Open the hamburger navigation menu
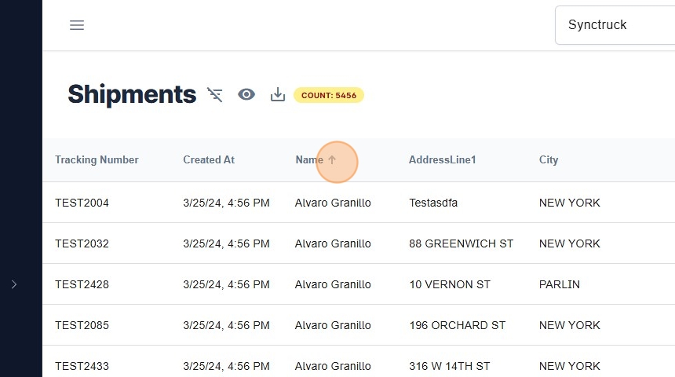This screenshot has height=377, width=675. [x=77, y=25]
